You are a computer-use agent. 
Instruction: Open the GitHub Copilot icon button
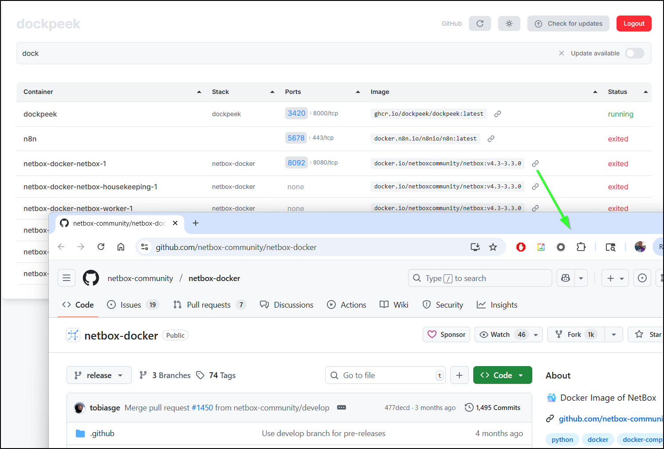(x=566, y=278)
